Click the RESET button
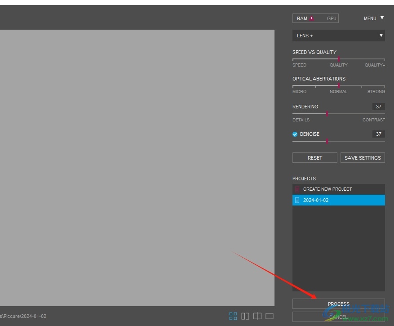Screen dimensions: 394x326 click(314, 158)
